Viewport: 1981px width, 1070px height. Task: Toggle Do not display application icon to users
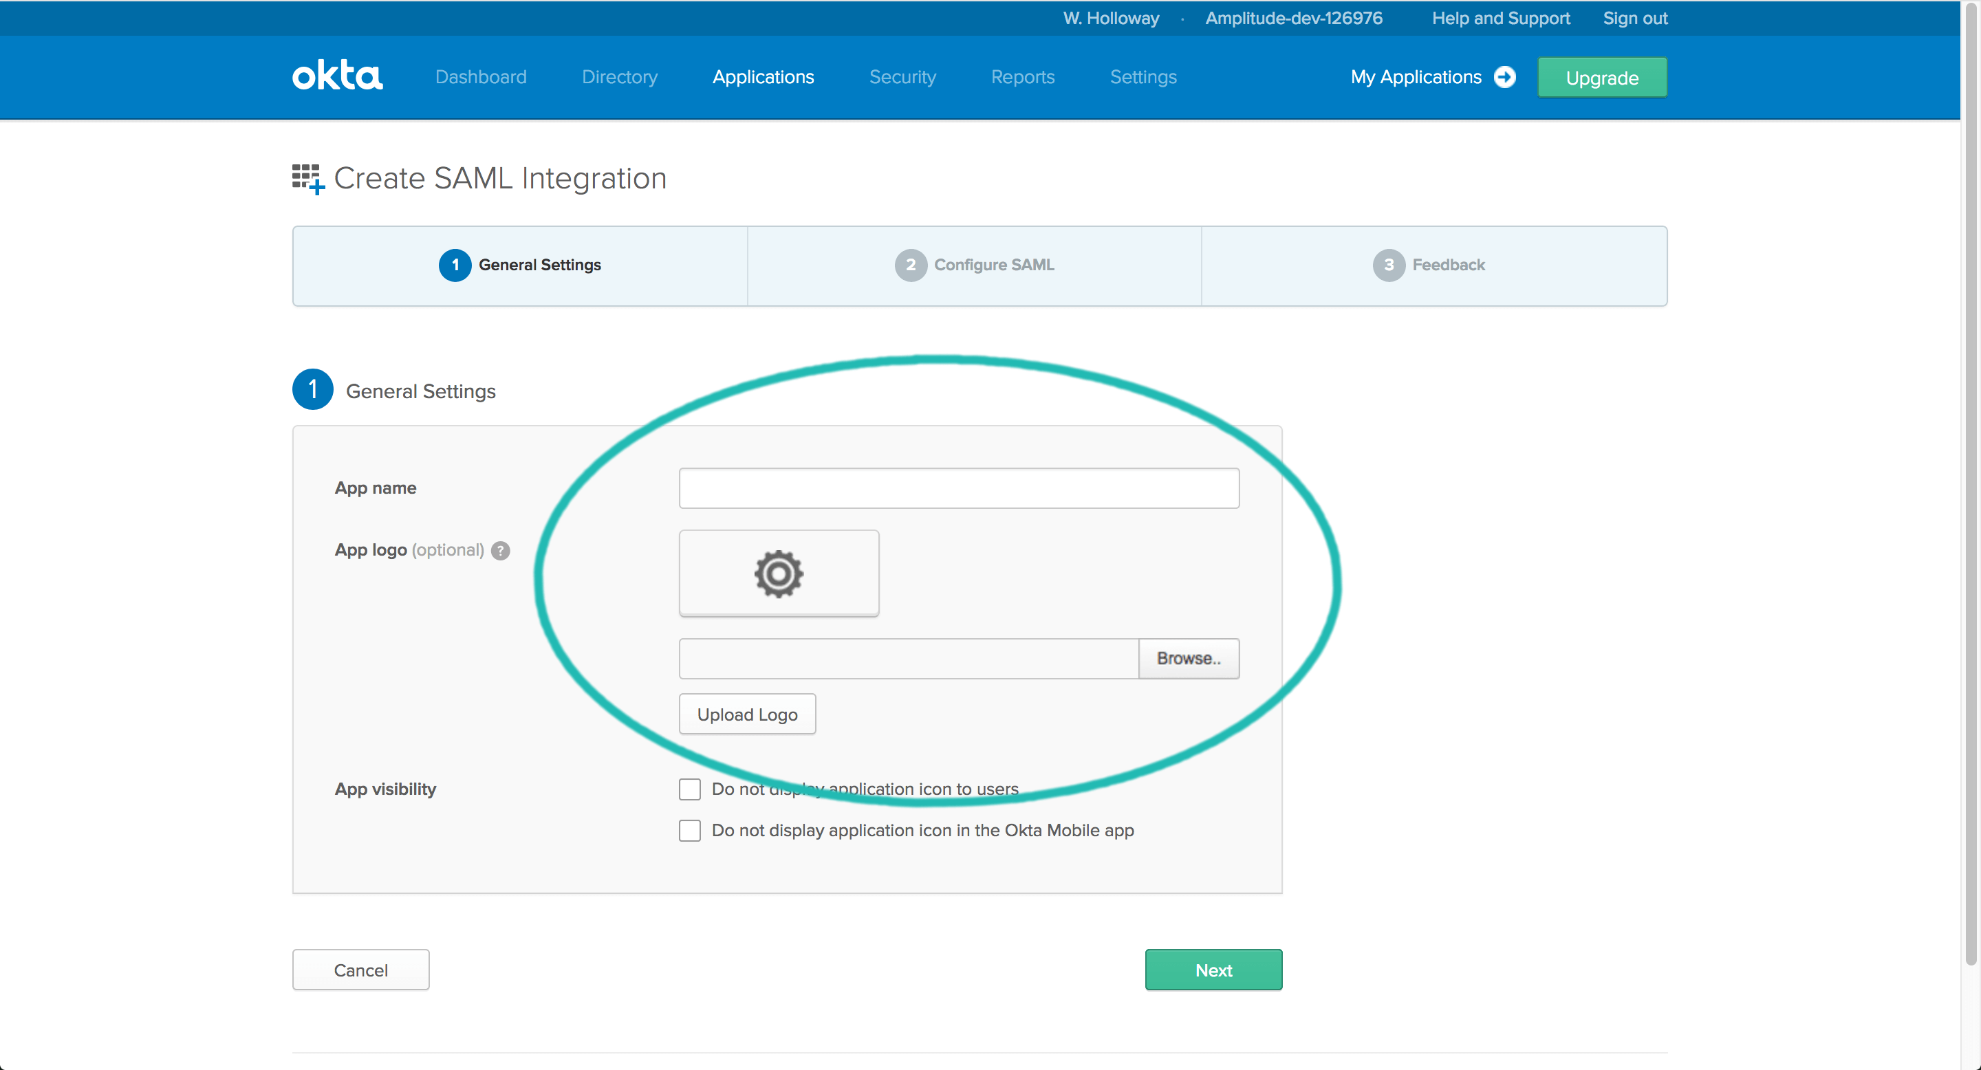click(689, 788)
